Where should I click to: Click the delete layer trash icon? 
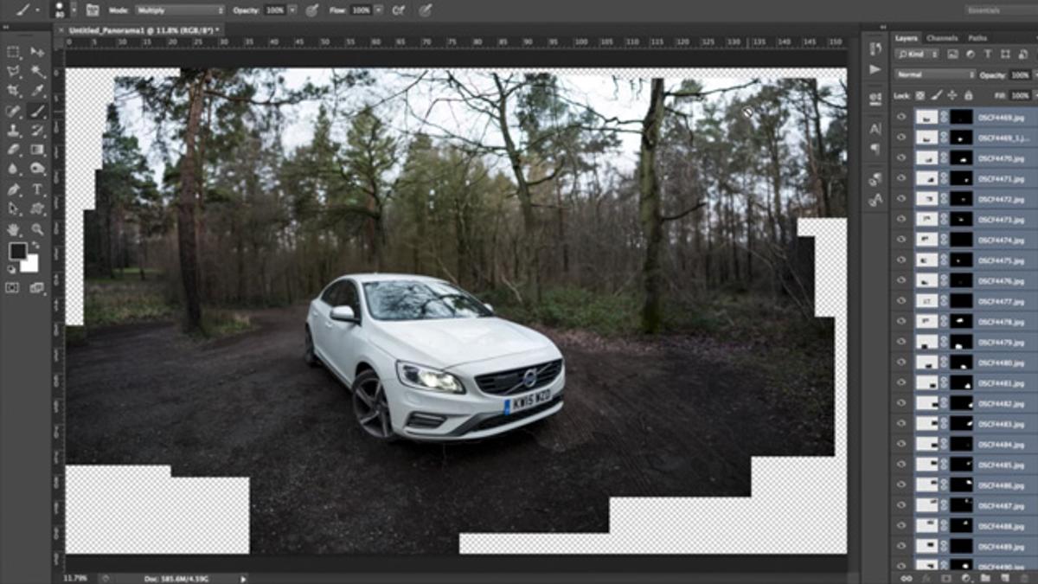tap(1022, 577)
